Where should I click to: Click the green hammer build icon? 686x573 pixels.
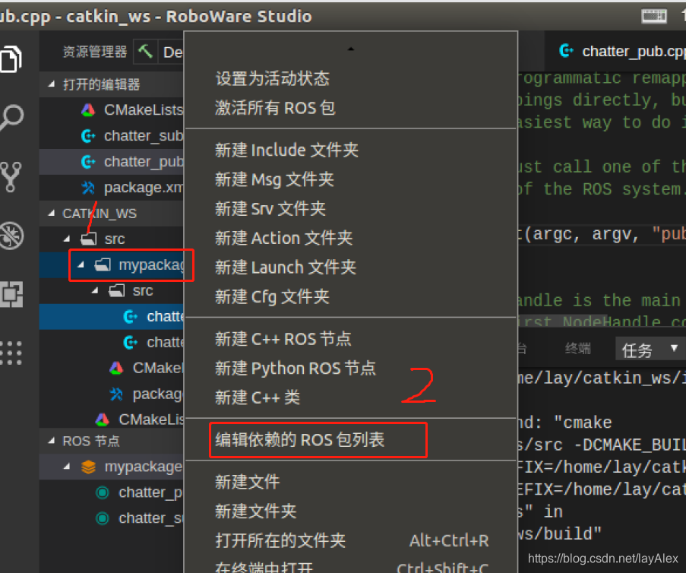(145, 52)
